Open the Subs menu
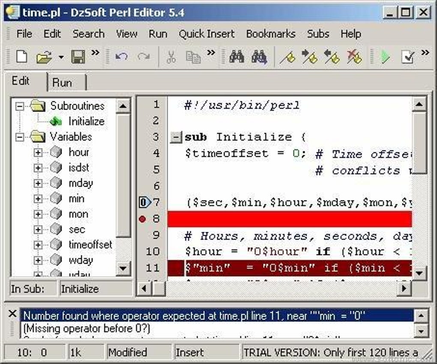The height and width of the screenshot is (364, 437). [x=318, y=34]
